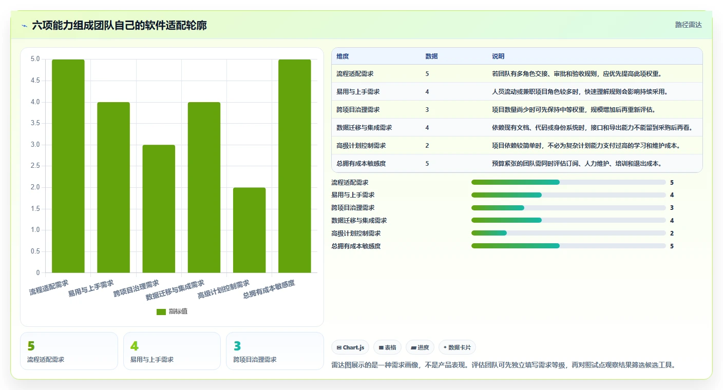
Task: Click the pulse icon beside the page title
Action: coord(25,25)
